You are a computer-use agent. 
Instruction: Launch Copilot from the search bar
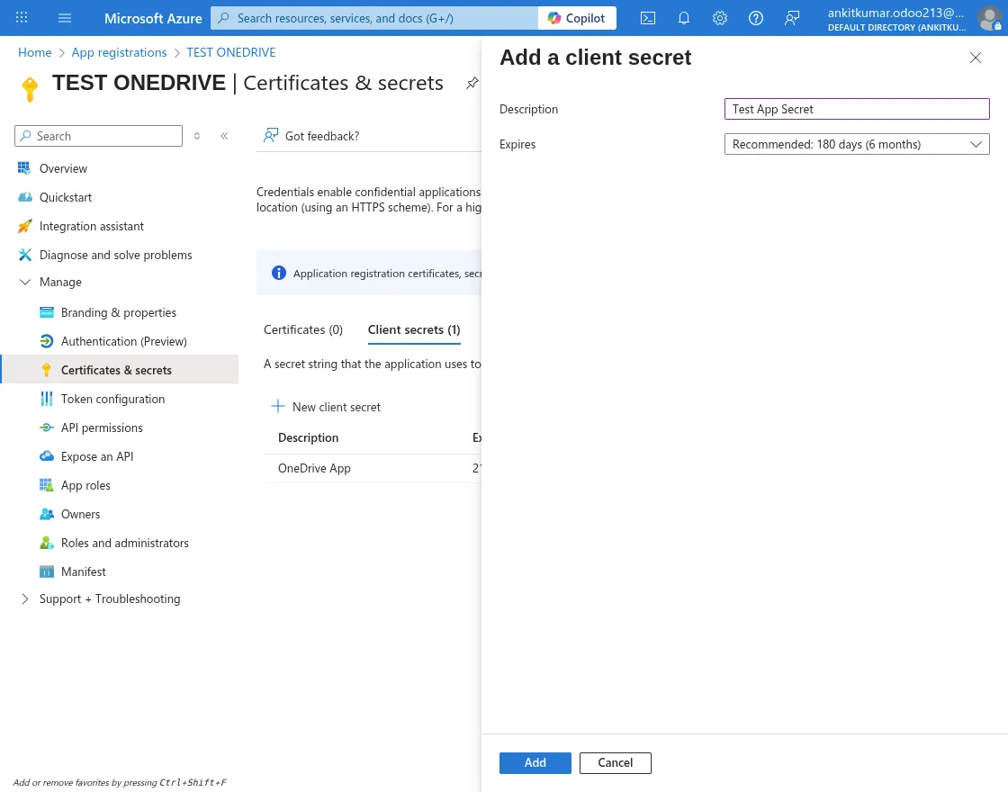[576, 18]
